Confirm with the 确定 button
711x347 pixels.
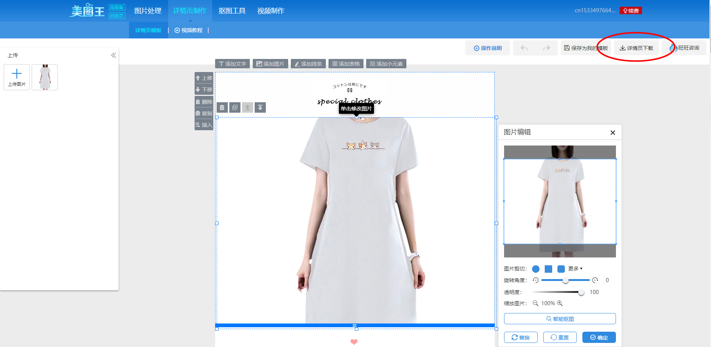point(599,337)
